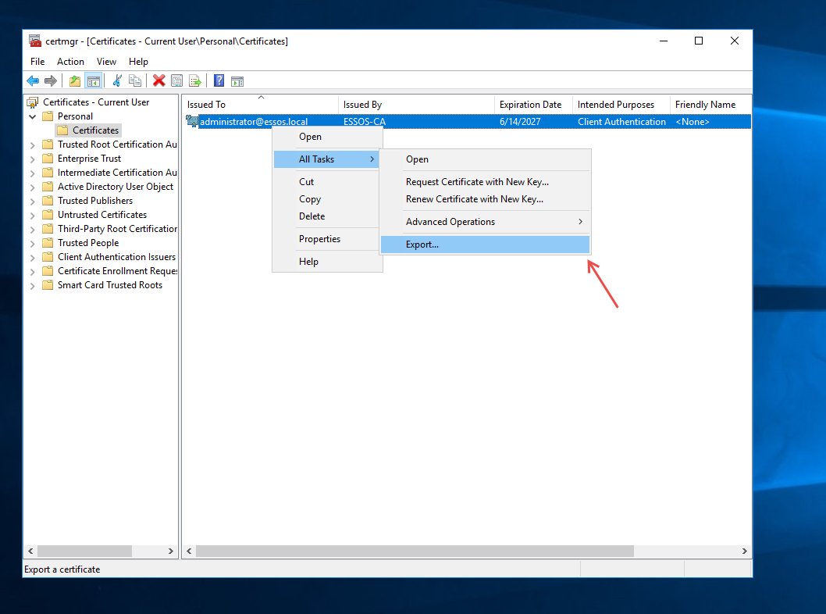The width and height of the screenshot is (826, 614).
Task: Expand Trusted Root Certification Authorities node
Action: coord(33,145)
